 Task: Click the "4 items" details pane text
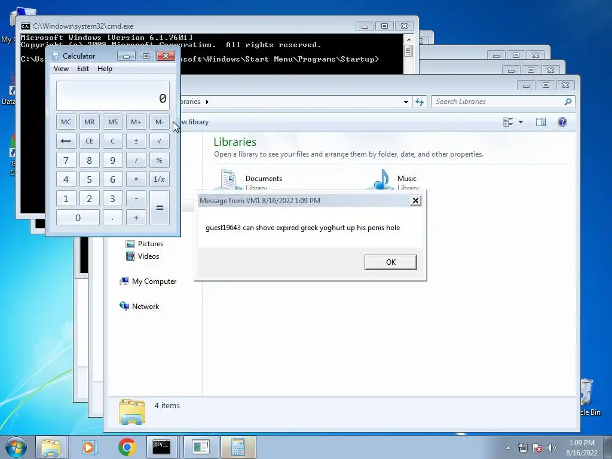[167, 406]
